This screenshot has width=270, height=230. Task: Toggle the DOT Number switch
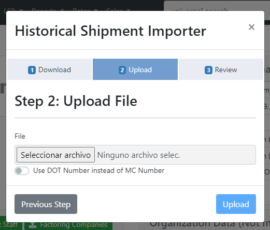point(22,171)
